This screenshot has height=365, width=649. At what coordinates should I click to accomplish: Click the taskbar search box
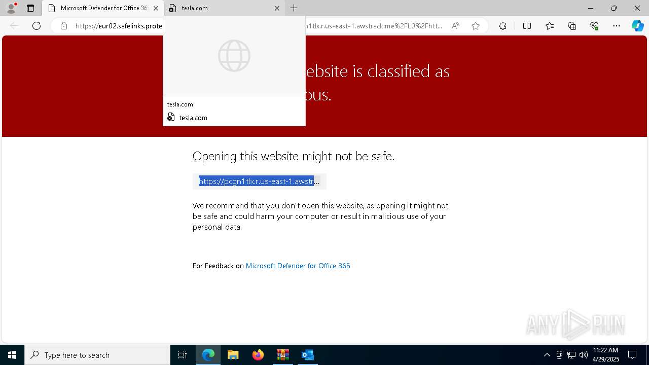[97, 355]
